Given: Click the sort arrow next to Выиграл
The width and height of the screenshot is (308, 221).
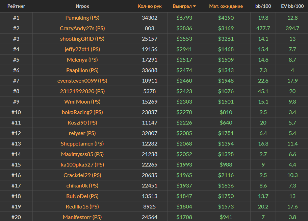Looking at the screenshot, I should coord(195,6).
